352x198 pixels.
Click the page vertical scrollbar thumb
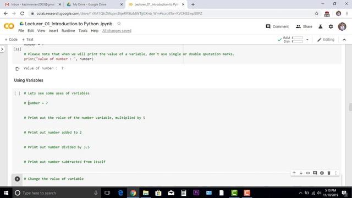pos(350,107)
